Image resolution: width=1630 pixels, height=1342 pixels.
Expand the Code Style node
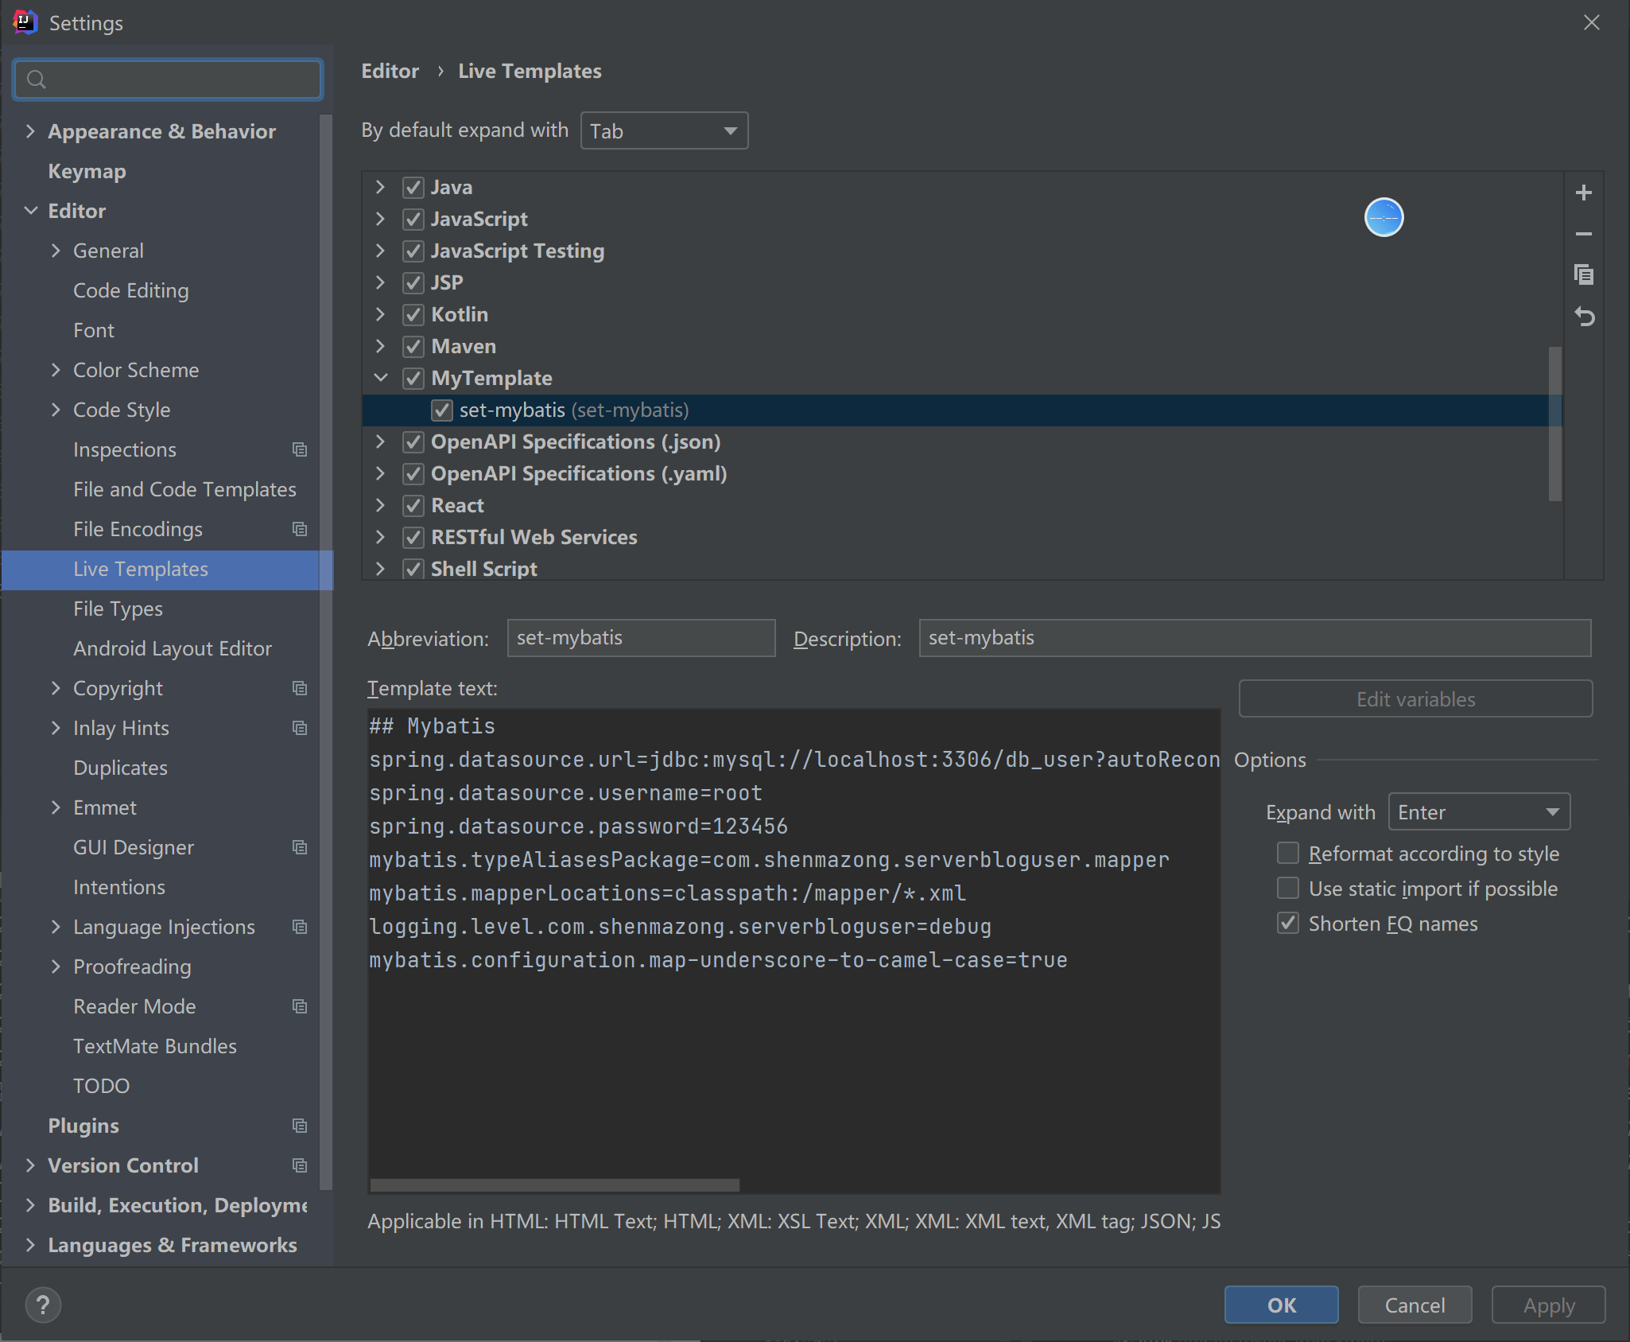point(56,410)
